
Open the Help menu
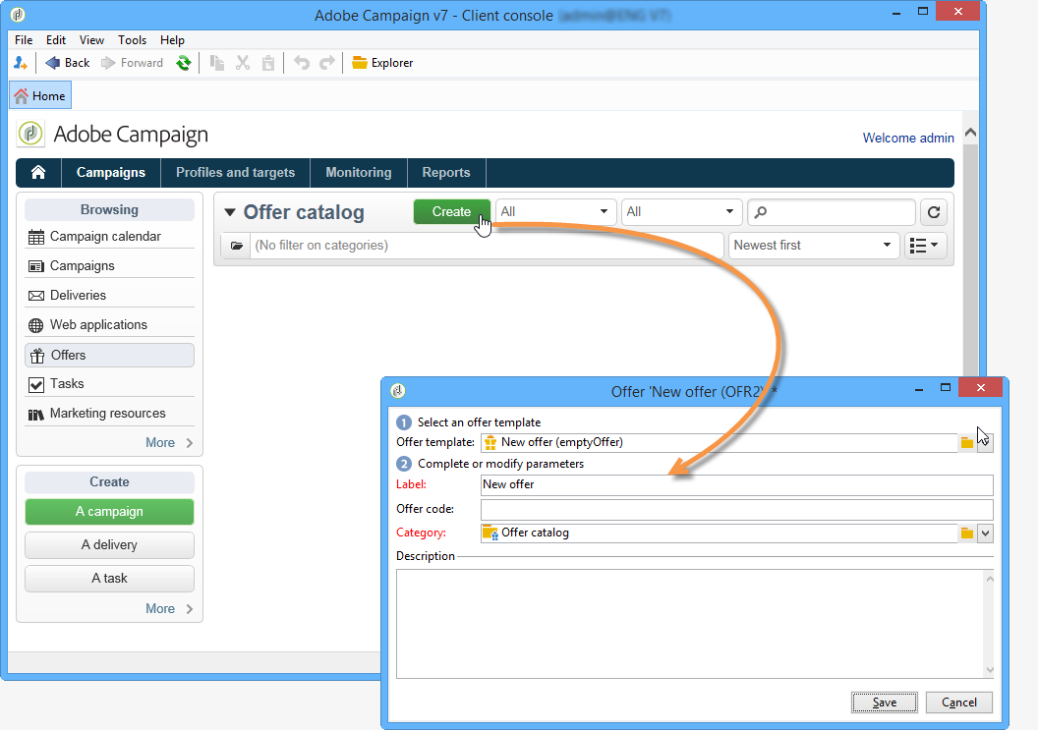[x=172, y=39]
